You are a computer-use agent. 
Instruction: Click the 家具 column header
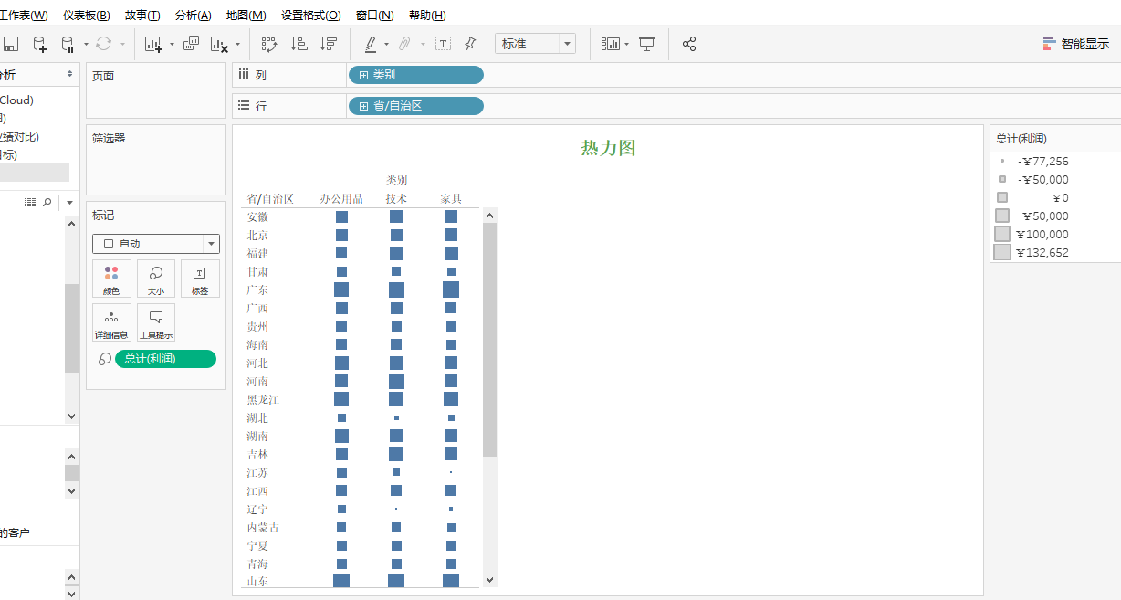tap(451, 198)
